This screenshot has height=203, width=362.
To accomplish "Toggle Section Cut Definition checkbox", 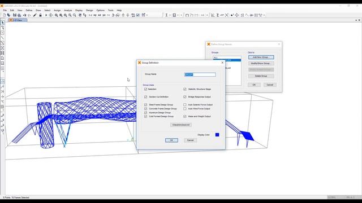I will [146, 97].
